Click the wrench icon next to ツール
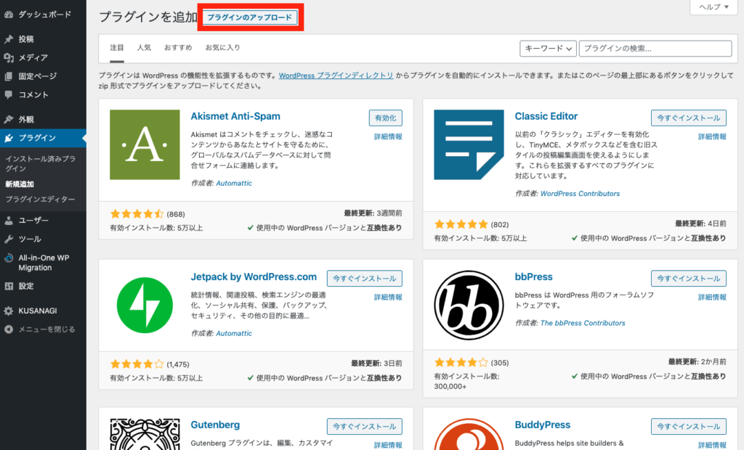The height and width of the screenshot is (450, 744). coord(9,239)
